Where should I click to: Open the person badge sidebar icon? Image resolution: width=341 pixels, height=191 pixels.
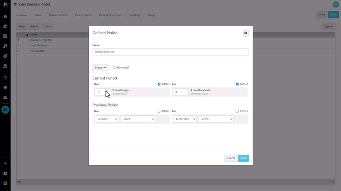click(5, 66)
